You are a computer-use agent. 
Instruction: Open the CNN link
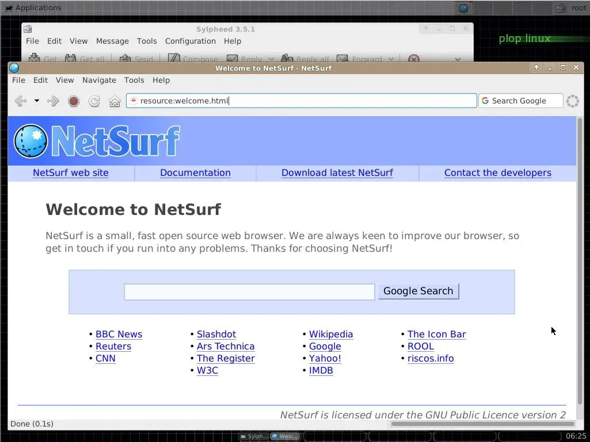click(x=105, y=358)
